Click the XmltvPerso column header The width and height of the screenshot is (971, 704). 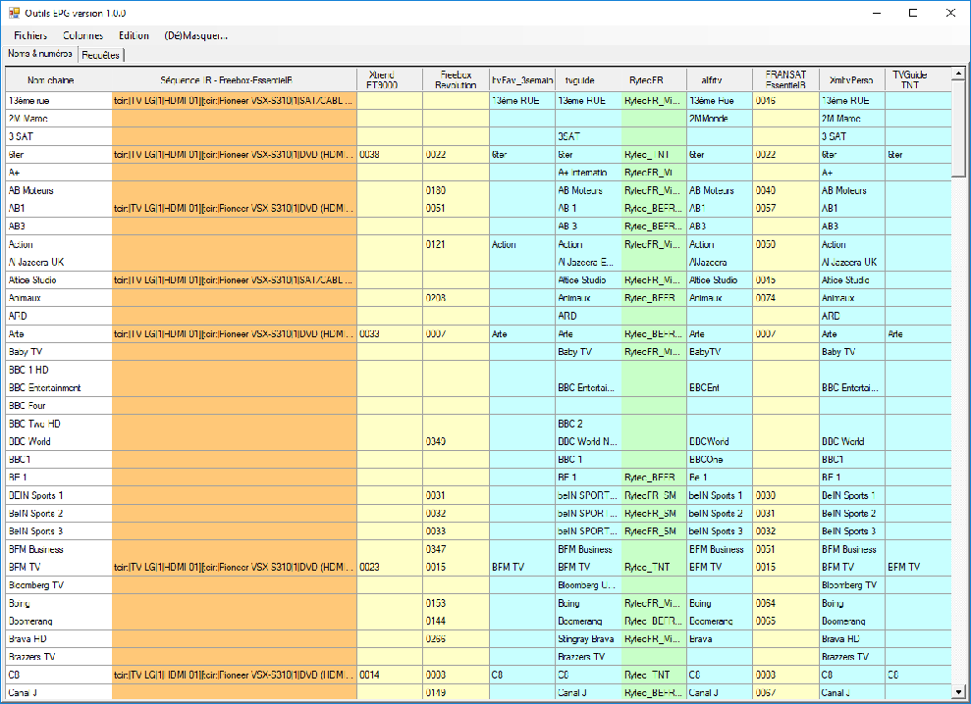852,79
